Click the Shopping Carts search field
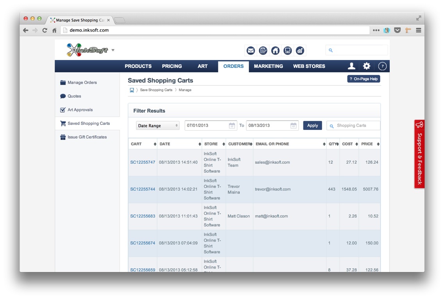 [x=353, y=126]
